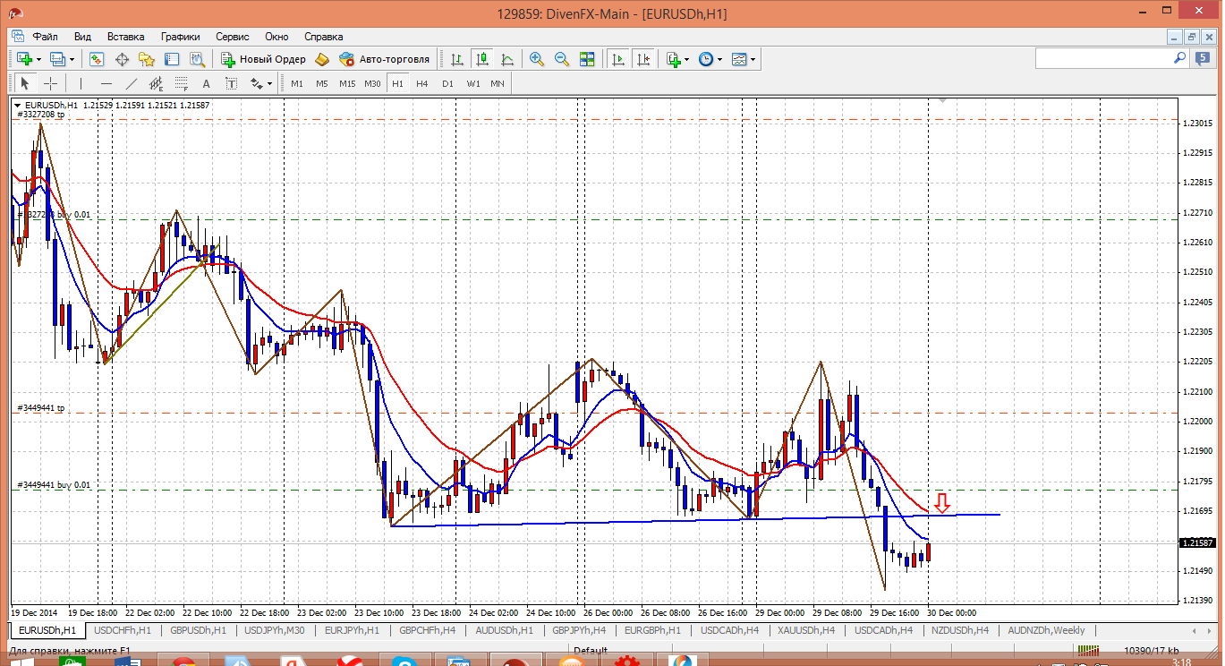
Task: Click the Новый Ордер button
Action: pyautogui.click(x=264, y=59)
